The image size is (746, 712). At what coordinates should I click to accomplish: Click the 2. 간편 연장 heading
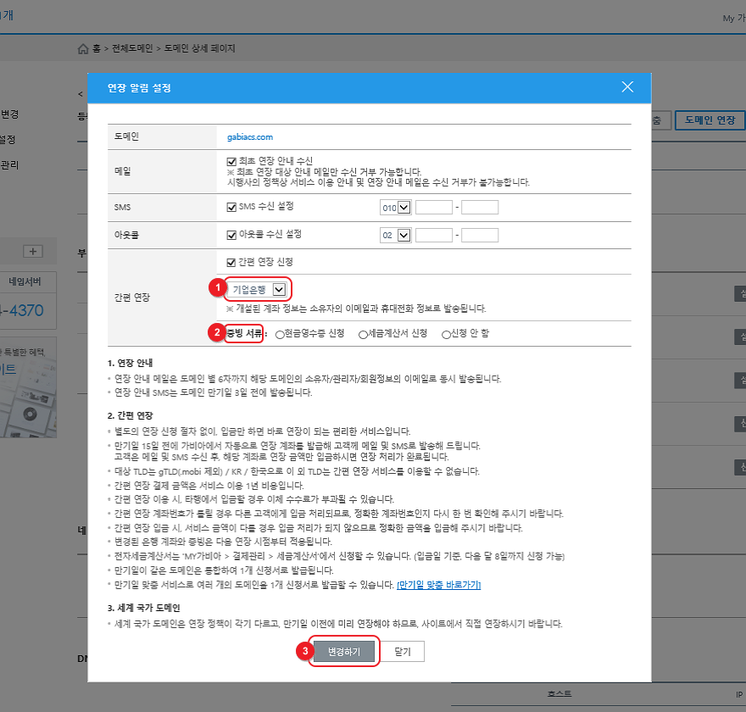pos(130,415)
